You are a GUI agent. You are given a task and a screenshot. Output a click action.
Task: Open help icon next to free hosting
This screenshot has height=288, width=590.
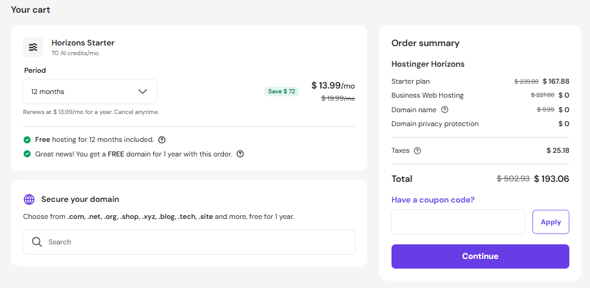click(162, 140)
